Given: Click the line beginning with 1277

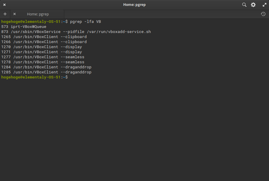Looking at the screenshot, I should pyautogui.click(x=43, y=57).
